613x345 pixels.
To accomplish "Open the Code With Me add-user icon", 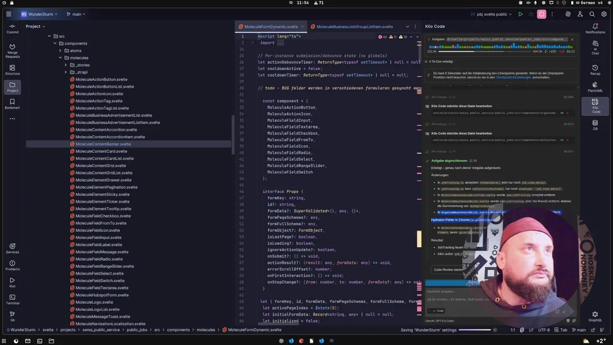I will (580, 14).
